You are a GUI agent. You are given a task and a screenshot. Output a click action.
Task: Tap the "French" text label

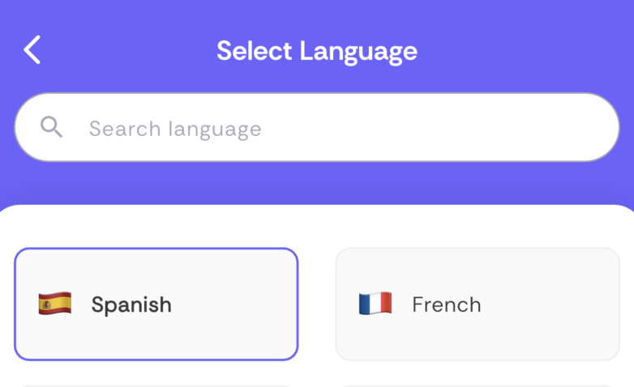446,304
